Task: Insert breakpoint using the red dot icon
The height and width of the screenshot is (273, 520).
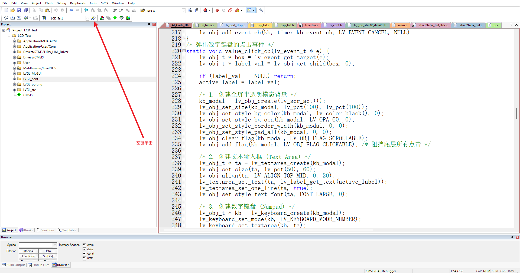Action: tap(217, 10)
